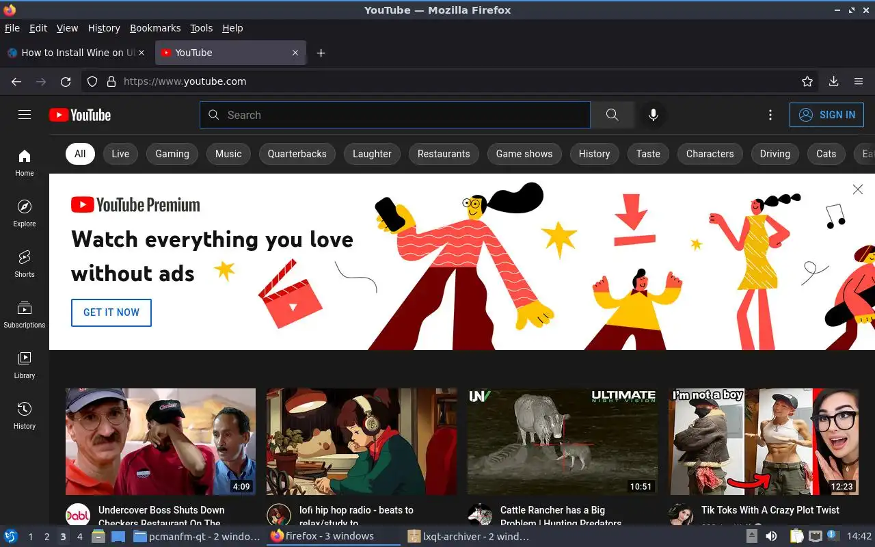Select the Quarterbacks filter chip
Screen dimensions: 875x547
point(297,154)
